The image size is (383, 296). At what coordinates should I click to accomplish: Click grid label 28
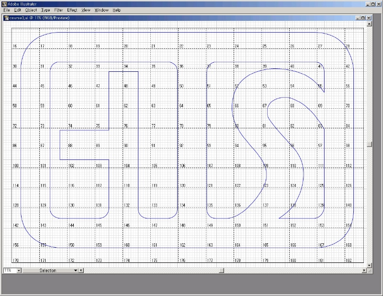pyautogui.click(x=348, y=46)
